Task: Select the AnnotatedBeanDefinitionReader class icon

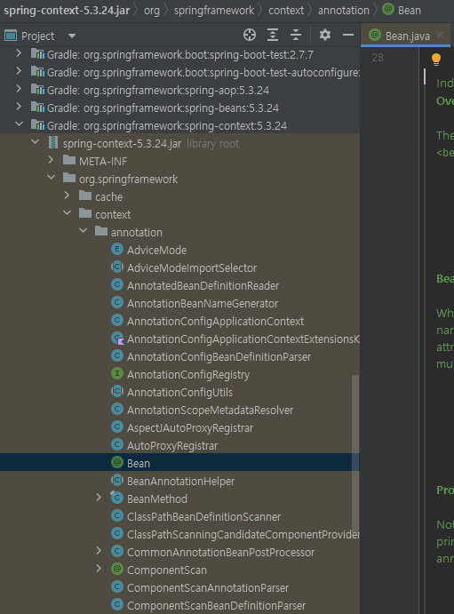Action: pyautogui.click(x=117, y=284)
